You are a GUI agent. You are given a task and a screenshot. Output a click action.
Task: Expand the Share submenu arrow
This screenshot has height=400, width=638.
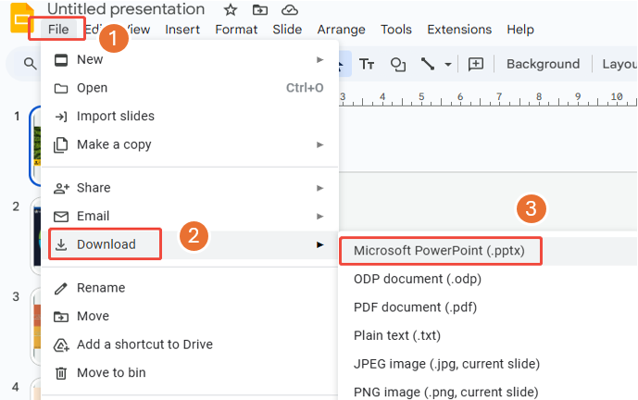319,188
